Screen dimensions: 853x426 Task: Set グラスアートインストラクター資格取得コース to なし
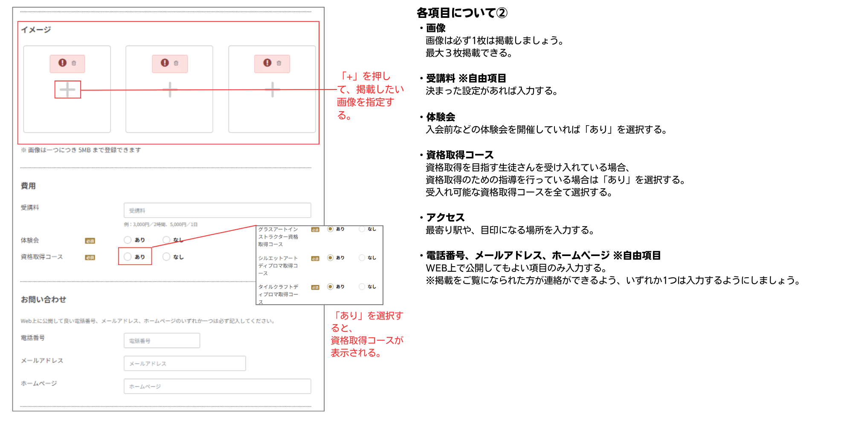pos(362,229)
